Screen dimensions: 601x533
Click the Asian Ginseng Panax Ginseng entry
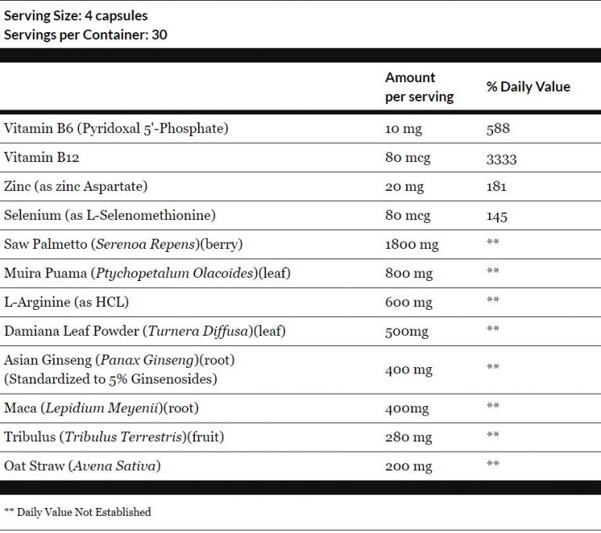click(119, 360)
